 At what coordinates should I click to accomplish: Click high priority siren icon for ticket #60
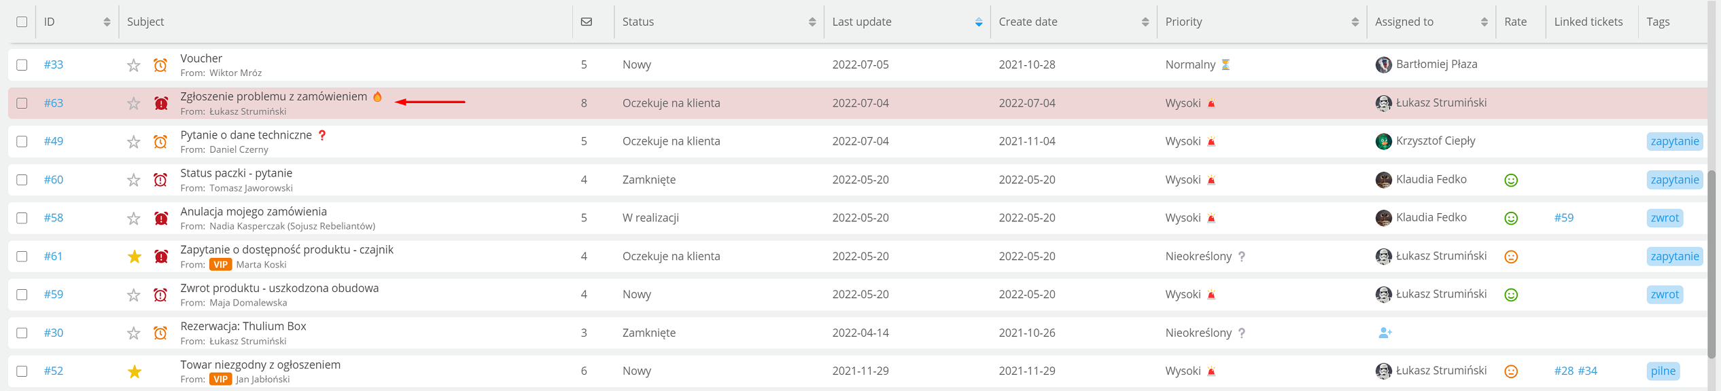click(x=1211, y=180)
